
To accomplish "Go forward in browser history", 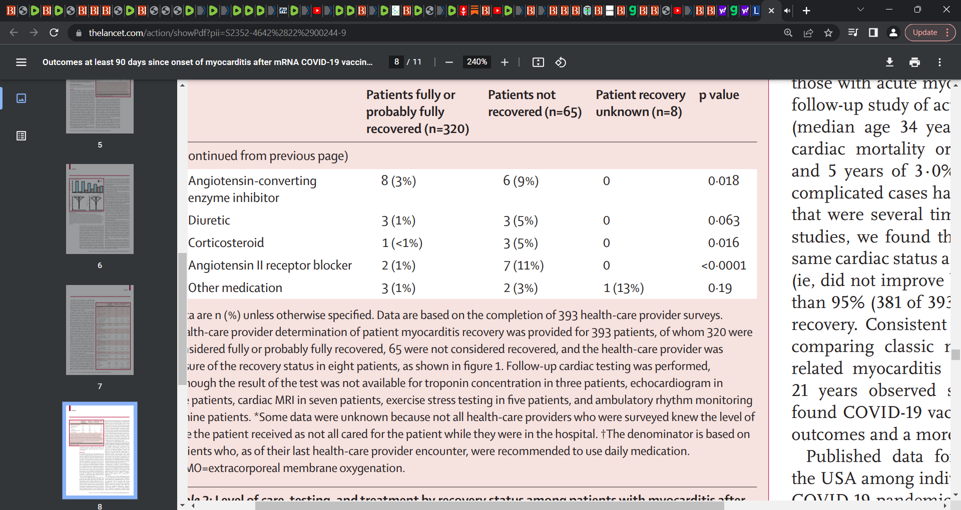I will coord(34,32).
